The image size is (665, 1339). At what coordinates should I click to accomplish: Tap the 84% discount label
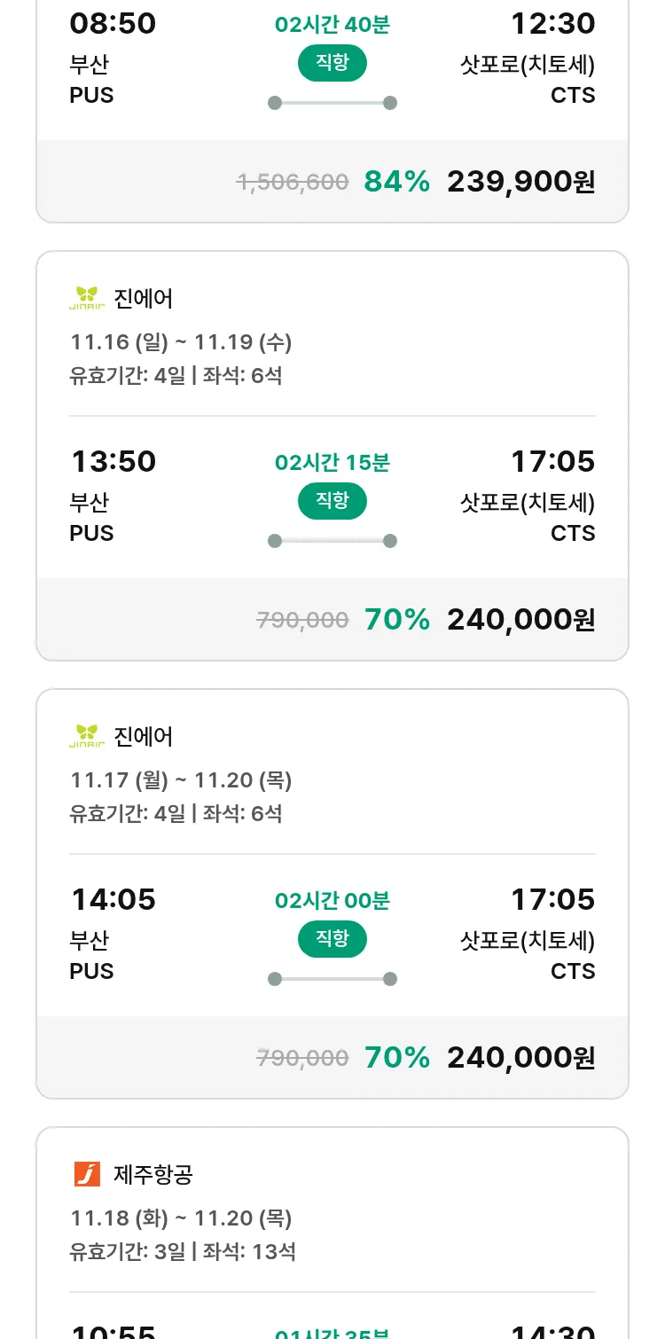click(x=396, y=182)
